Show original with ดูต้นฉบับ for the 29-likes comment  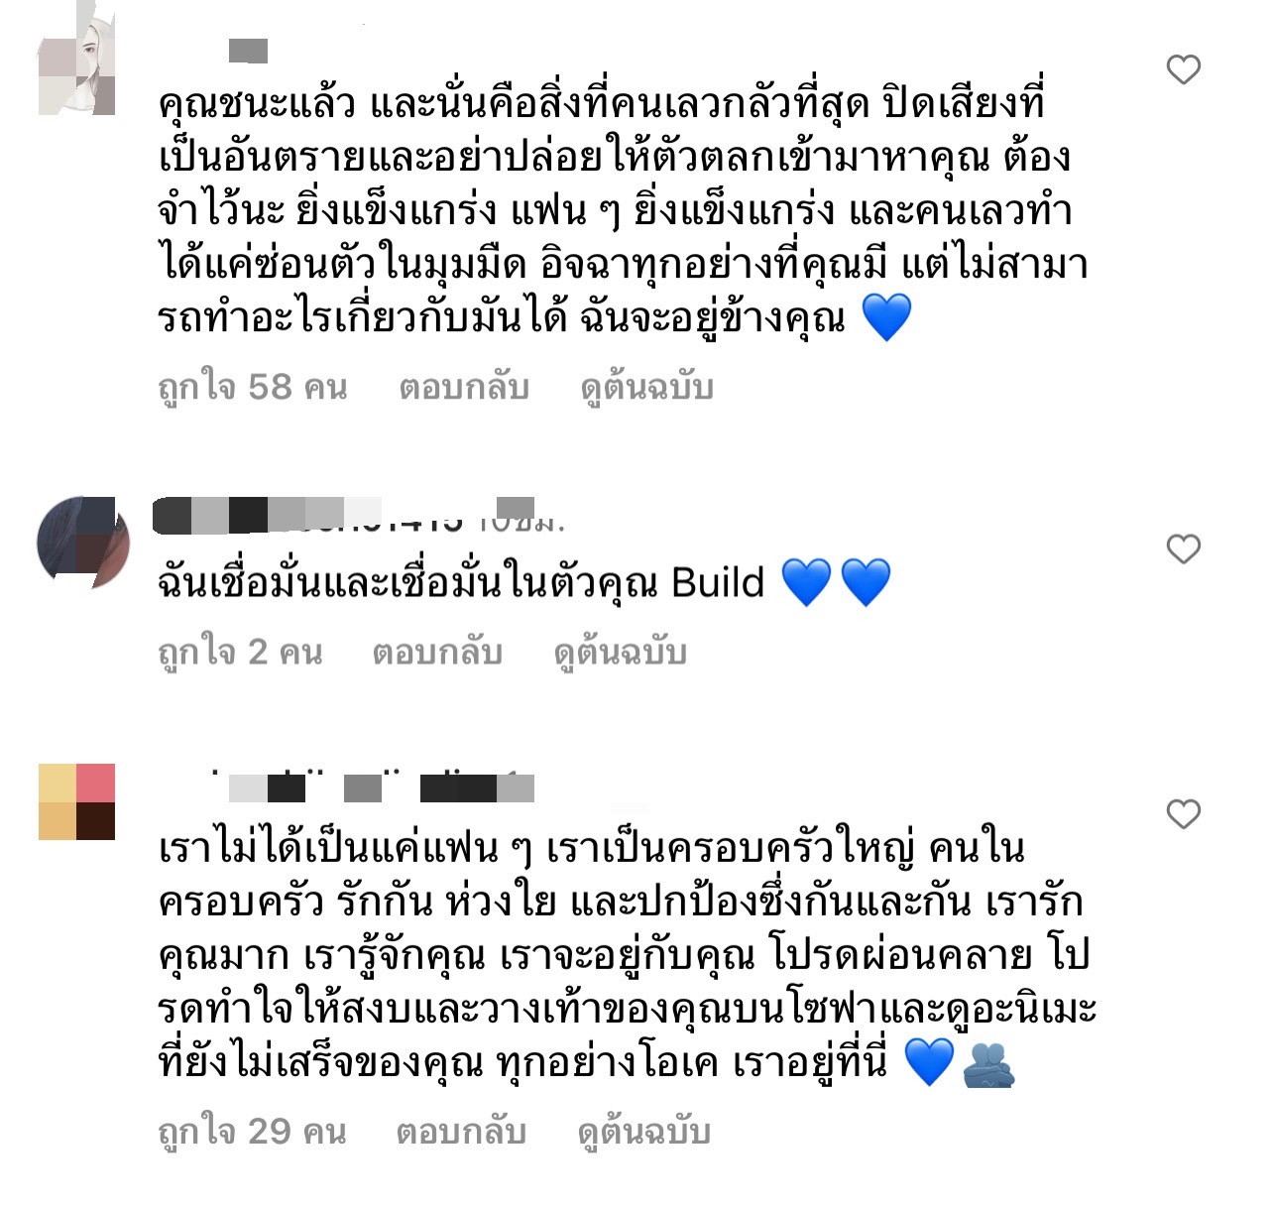tap(644, 1132)
